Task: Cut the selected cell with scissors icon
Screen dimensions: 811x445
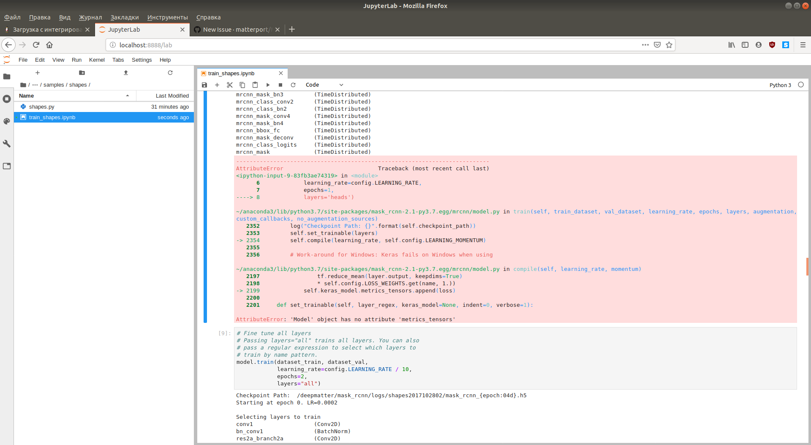Action: [230, 85]
